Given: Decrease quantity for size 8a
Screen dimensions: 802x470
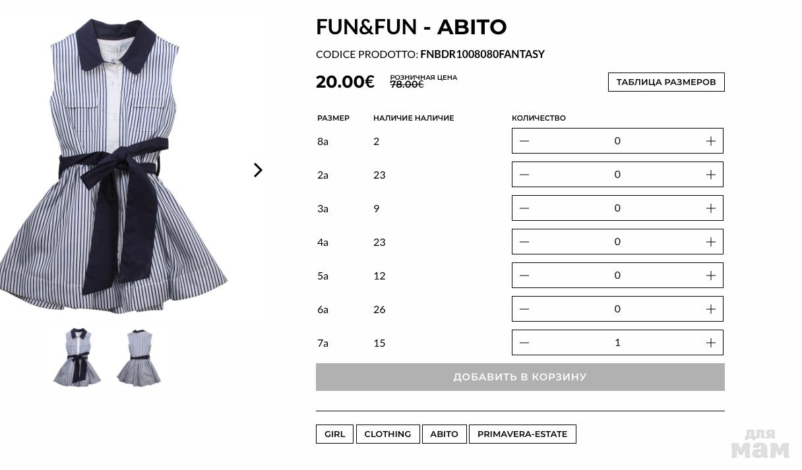Looking at the screenshot, I should (x=524, y=141).
